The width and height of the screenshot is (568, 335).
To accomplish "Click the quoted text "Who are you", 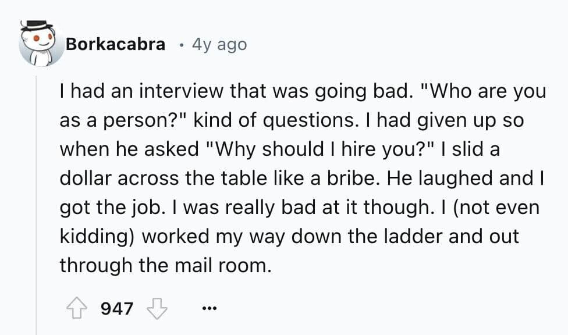I will click(483, 92).
